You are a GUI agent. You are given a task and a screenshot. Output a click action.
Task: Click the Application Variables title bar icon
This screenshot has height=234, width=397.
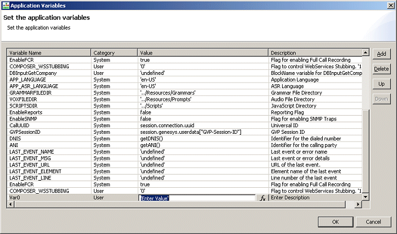(x=5, y=6)
